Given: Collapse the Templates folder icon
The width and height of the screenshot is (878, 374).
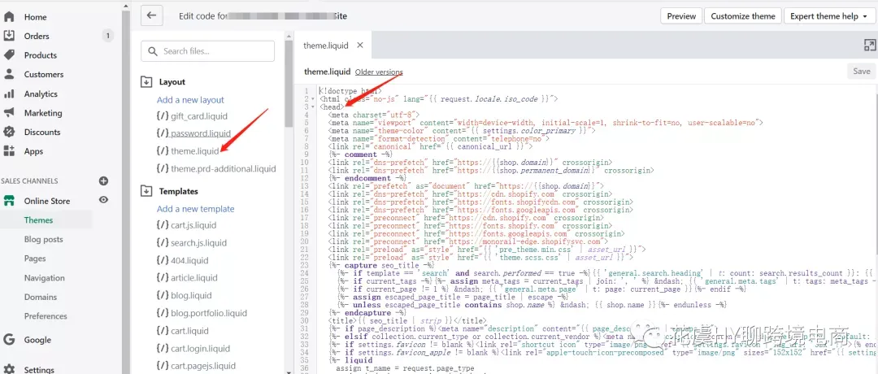Looking at the screenshot, I should point(146,191).
